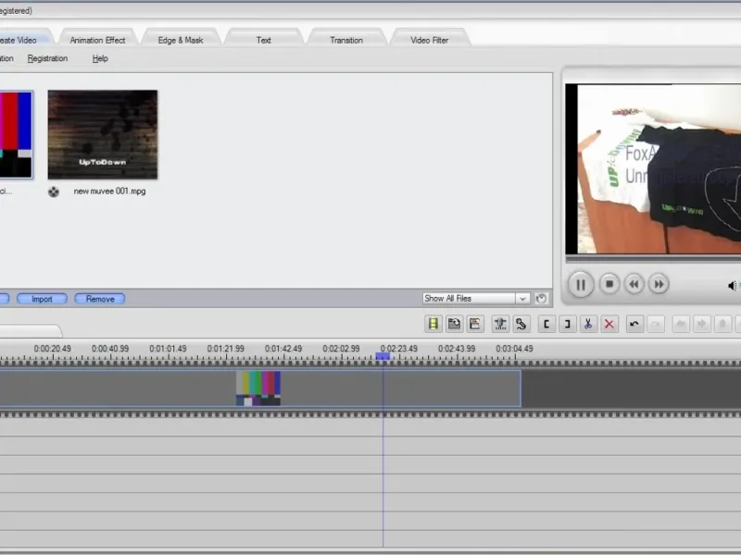Viewport: 741px width, 555px height.
Task: Click the chain link icon
Action: (521, 324)
